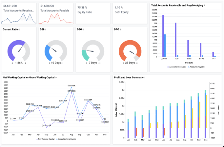Click the info icon next to DSO
This screenshot has height=147, width=224.
point(83,29)
